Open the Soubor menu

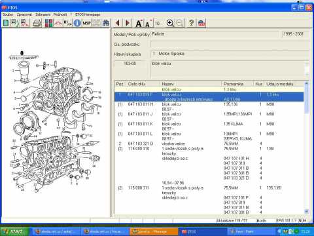tap(8, 14)
